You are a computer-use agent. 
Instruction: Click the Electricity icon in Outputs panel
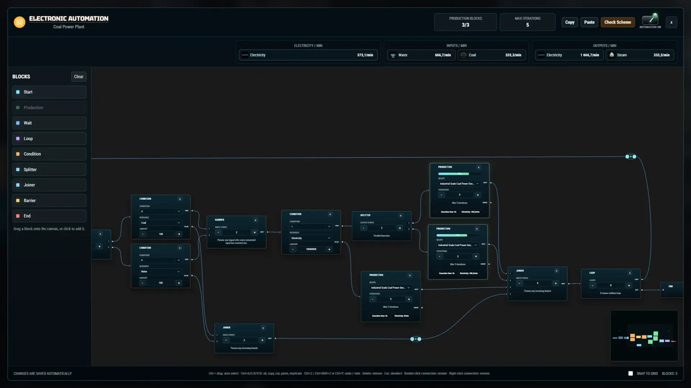(x=541, y=55)
